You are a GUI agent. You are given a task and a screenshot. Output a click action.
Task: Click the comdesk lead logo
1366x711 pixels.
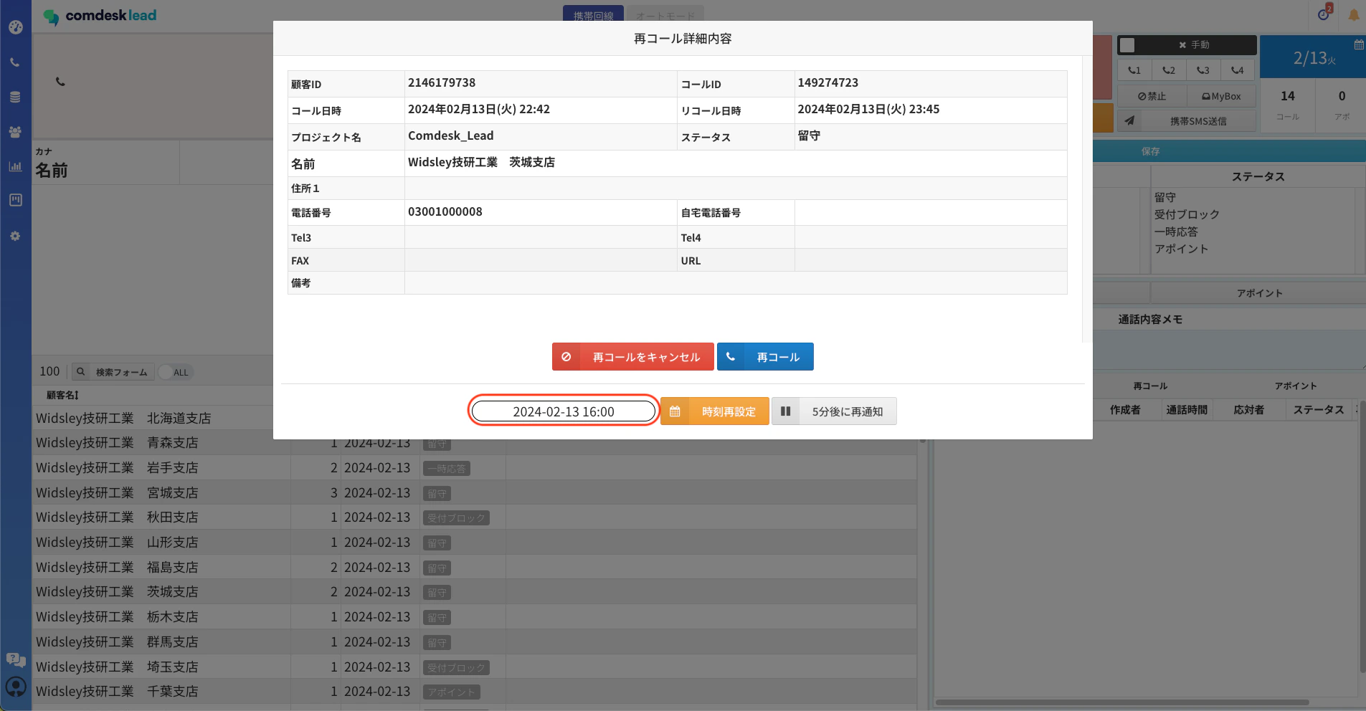pyautogui.click(x=100, y=16)
